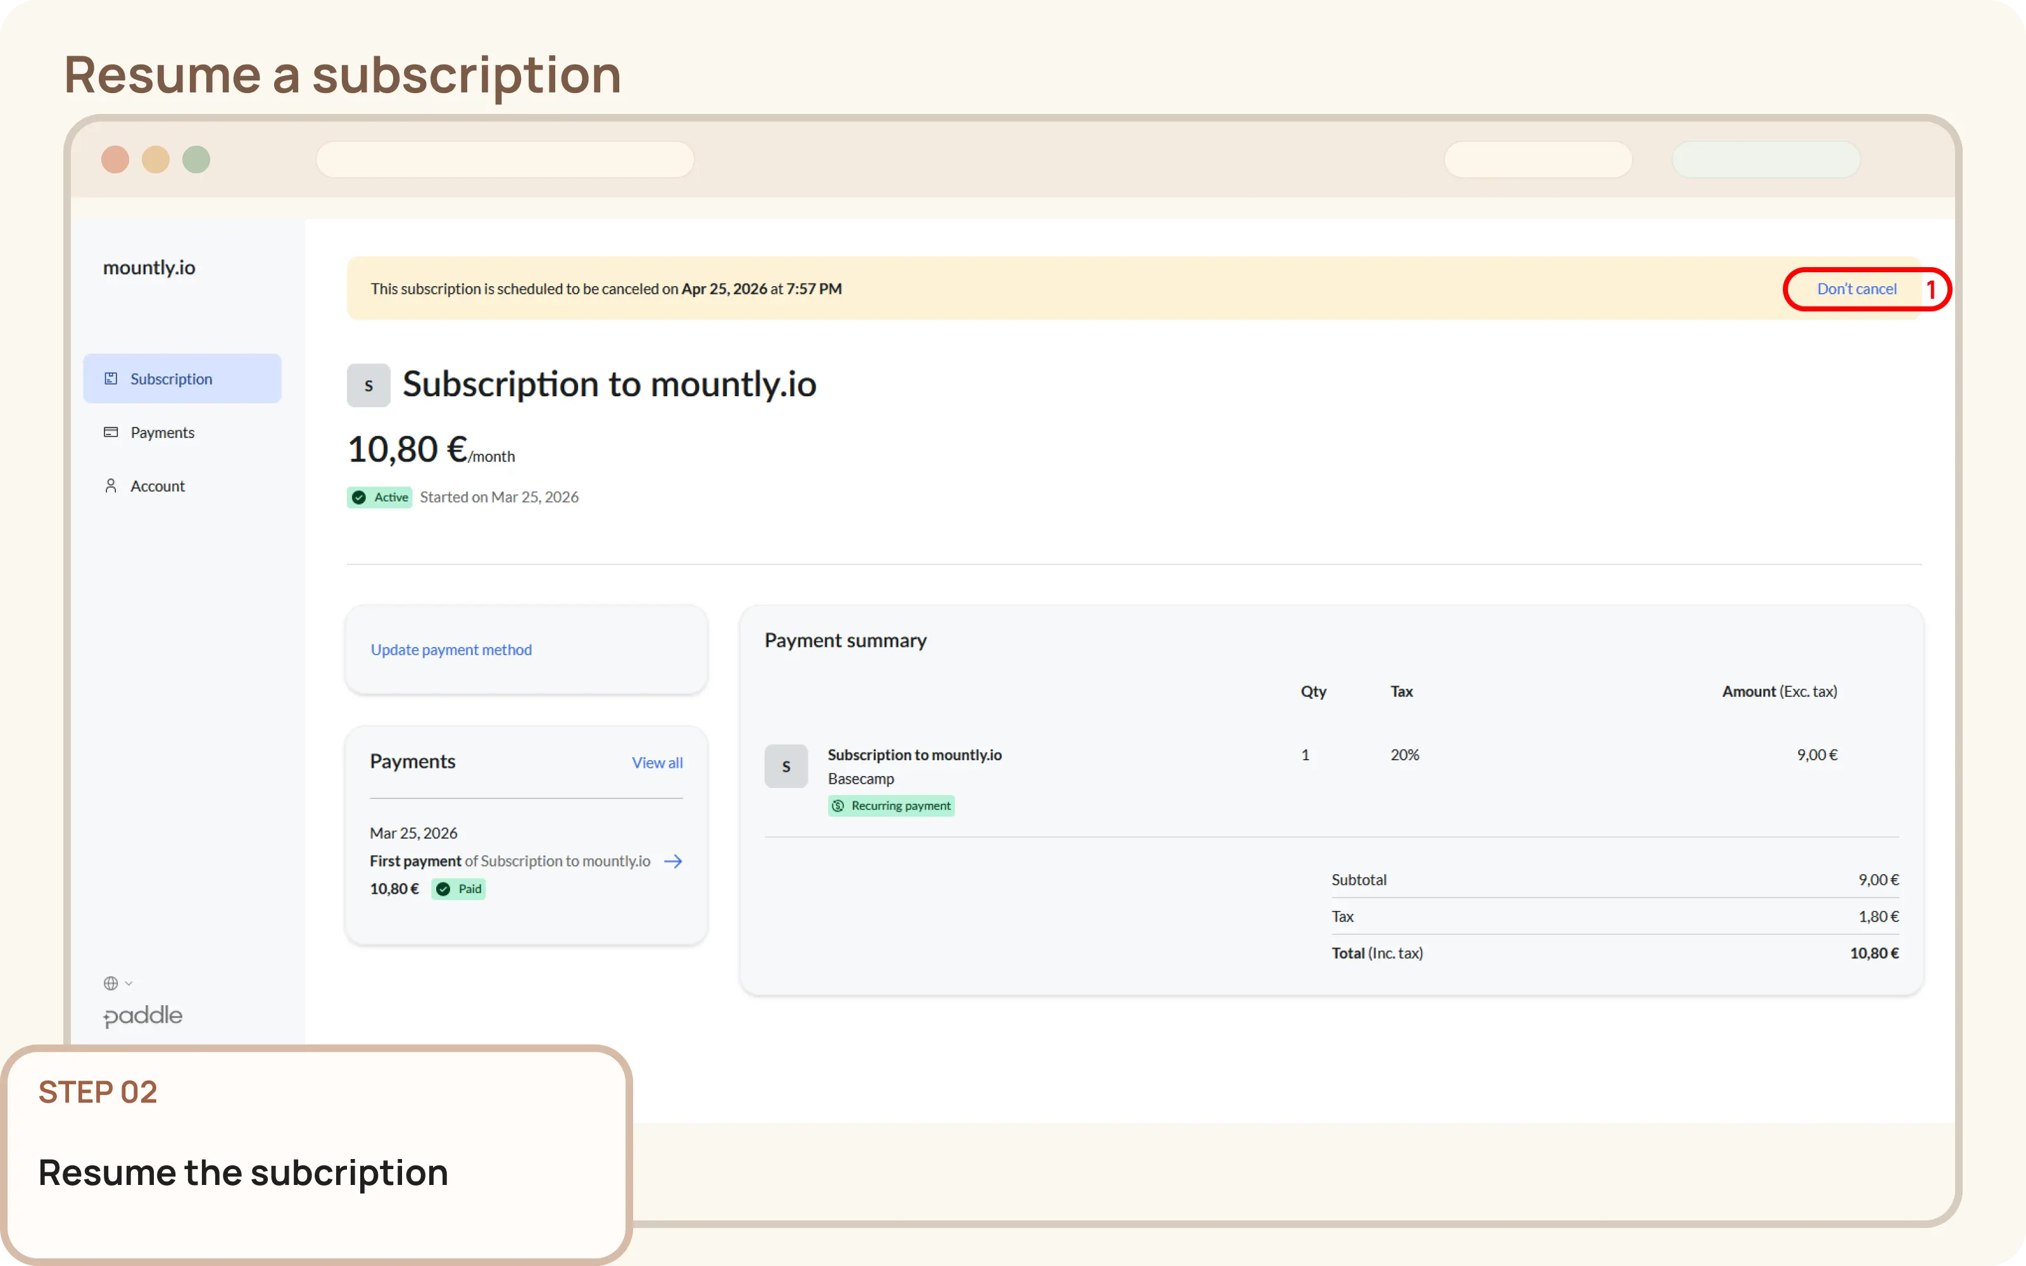Open "Update payment method"
The height and width of the screenshot is (1266, 2026).
coord(450,649)
